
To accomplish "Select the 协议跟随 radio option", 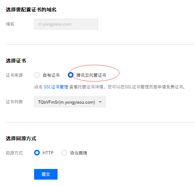I will [64, 153].
